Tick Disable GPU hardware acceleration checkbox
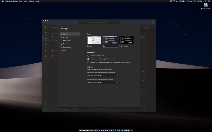212x132 pixels. tap(88, 62)
